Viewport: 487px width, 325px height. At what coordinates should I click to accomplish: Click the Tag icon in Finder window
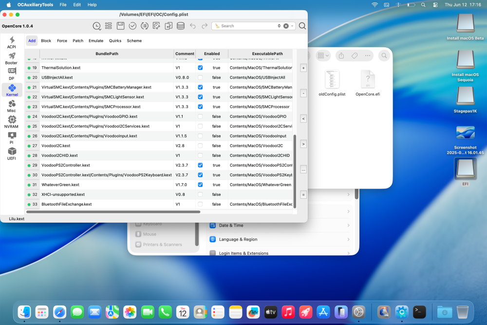click(x=355, y=56)
